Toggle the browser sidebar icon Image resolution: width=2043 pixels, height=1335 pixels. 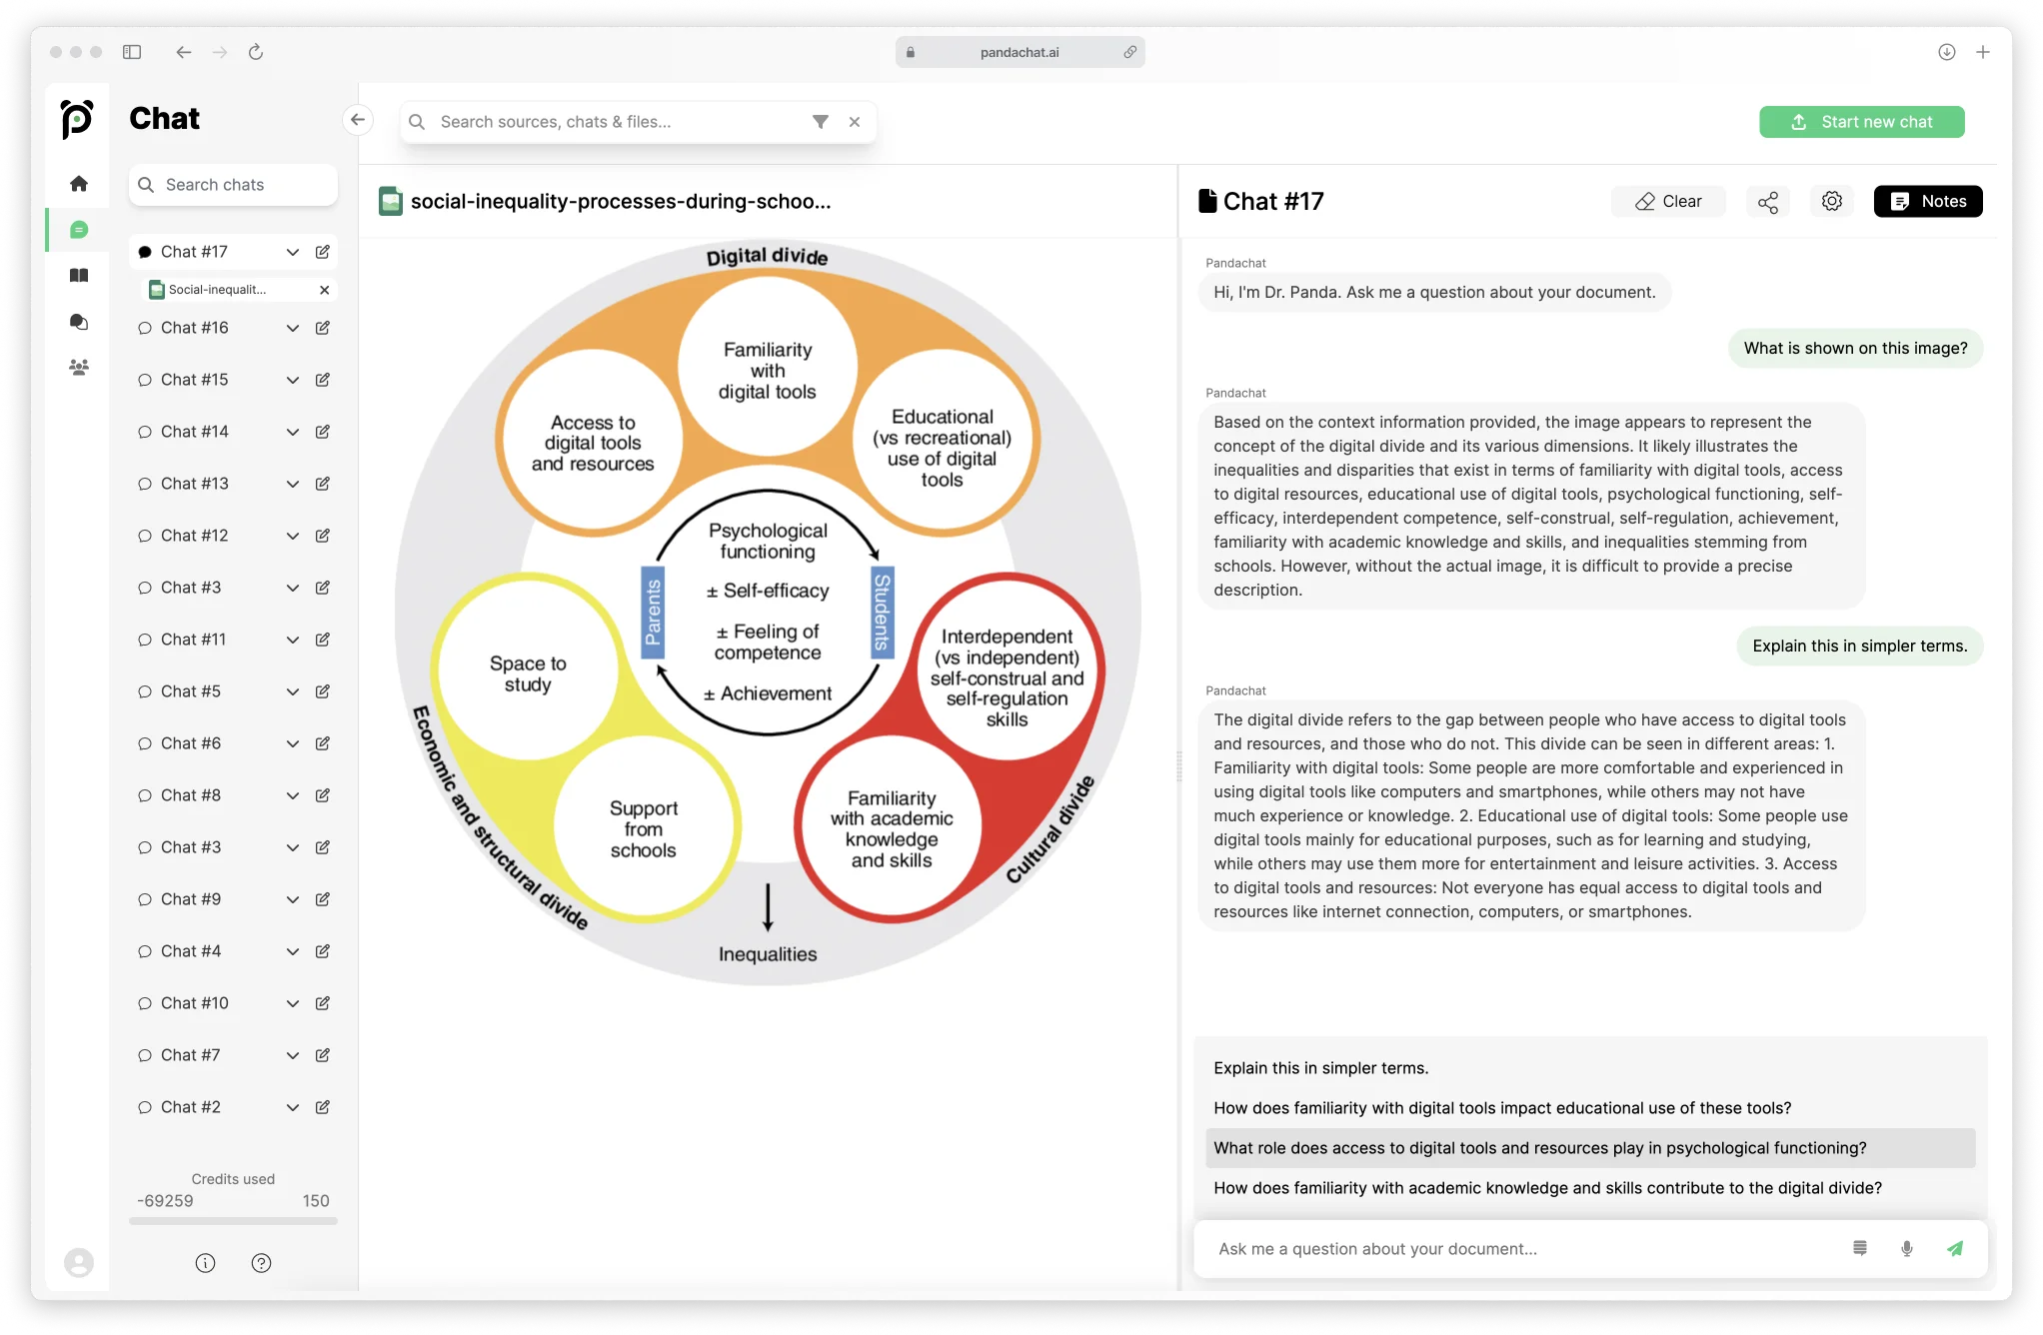point(132,52)
